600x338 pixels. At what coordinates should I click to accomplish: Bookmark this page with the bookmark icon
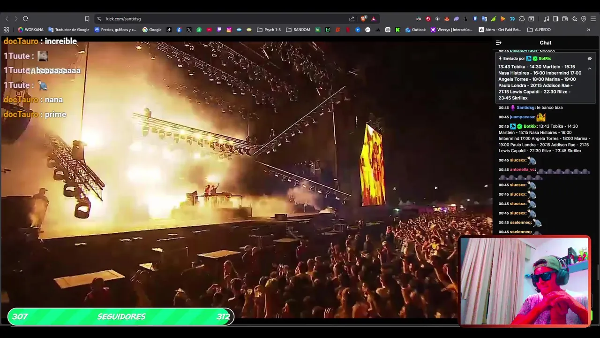(x=87, y=19)
